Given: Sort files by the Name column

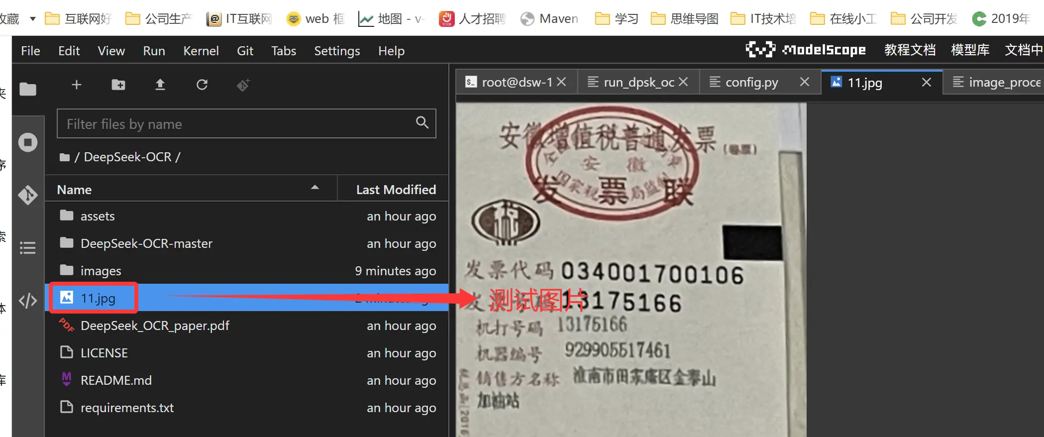Looking at the screenshot, I should pyautogui.click(x=191, y=189).
